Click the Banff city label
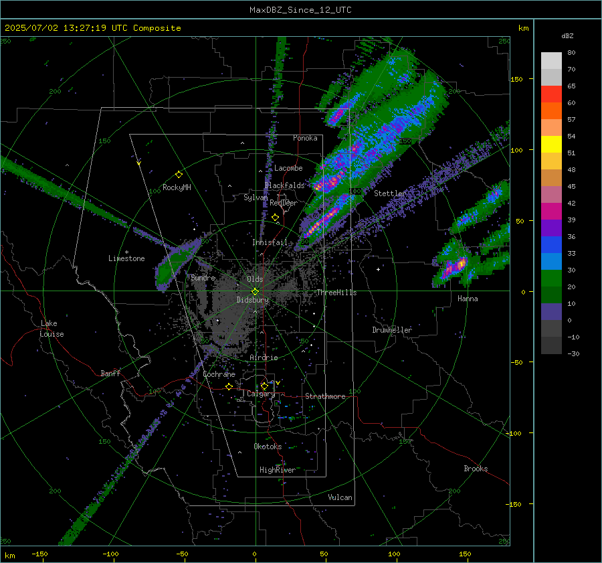The width and height of the screenshot is (602, 563). [x=110, y=373]
